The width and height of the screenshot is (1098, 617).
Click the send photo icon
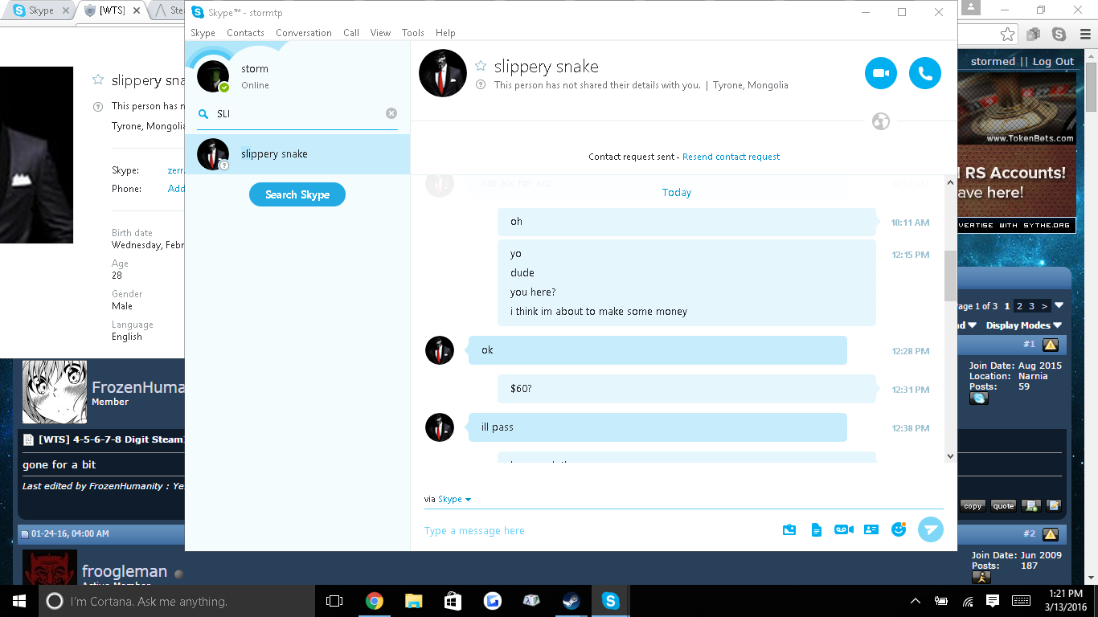[789, 529]
